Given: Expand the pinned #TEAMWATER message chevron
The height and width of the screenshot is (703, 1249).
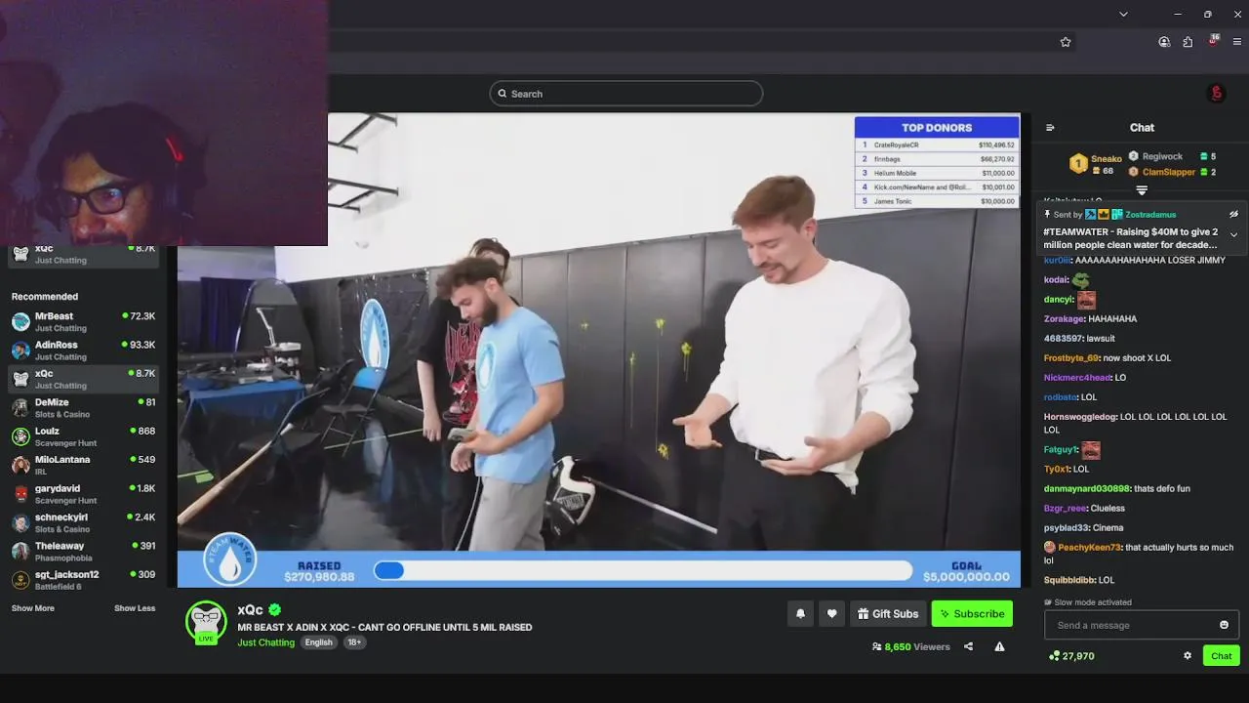Looking at the screenshot, I should click(1233, 234).
